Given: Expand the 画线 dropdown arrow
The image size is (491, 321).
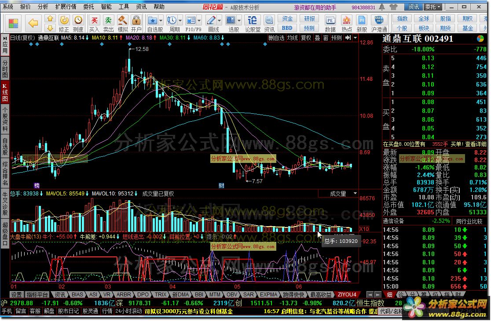Looking at the screenshot, I should coord(219,21).
